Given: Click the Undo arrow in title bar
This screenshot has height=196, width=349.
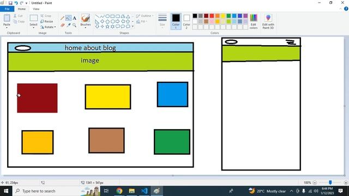Looking at the screenshot, I should coord(16,3).
